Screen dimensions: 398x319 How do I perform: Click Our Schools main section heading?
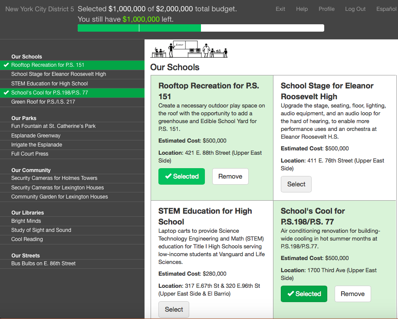(x=174, y=68)
